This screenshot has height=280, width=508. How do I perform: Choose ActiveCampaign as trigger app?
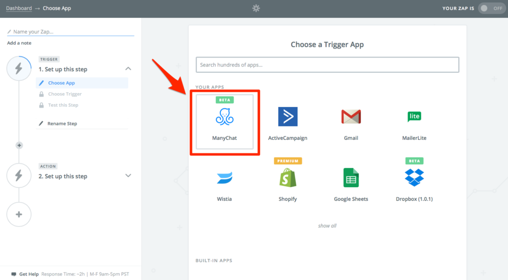pos(288,117)
